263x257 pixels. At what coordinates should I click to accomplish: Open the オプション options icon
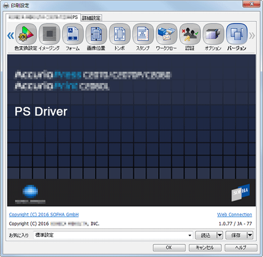coord(213,34)
